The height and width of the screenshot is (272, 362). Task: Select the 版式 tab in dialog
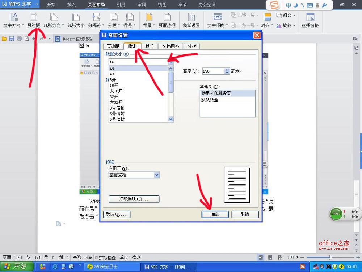tap(150, 46)
